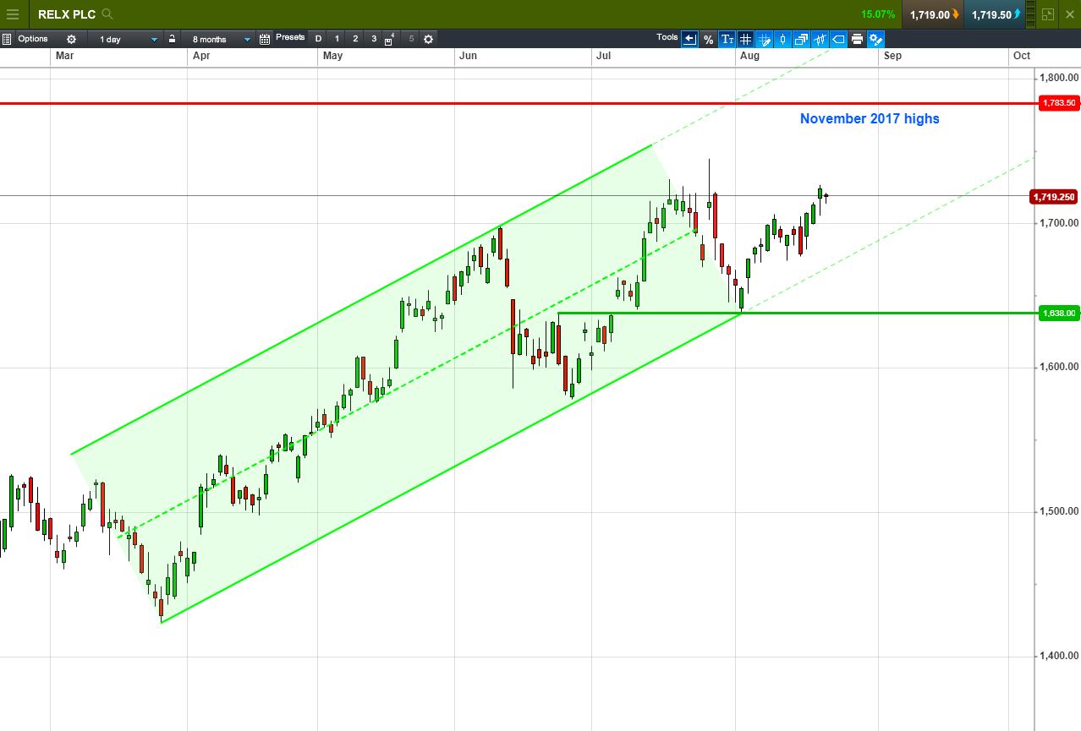Click the Aug axis label
The image size is (1081, 731).
749,57
